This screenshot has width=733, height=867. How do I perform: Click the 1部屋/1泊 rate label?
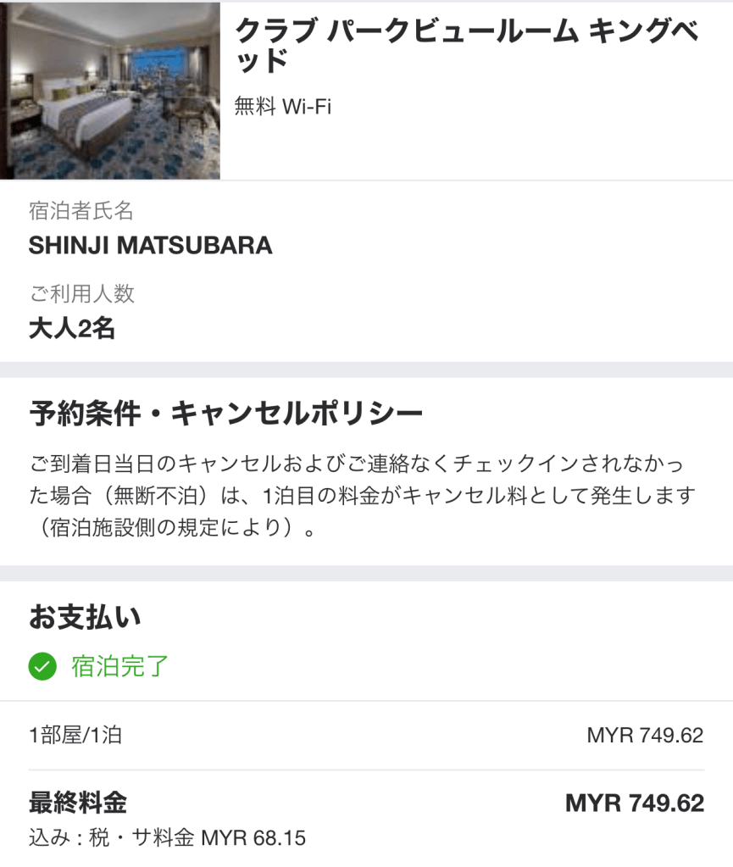pyautogui.click(x=75, y=735)
